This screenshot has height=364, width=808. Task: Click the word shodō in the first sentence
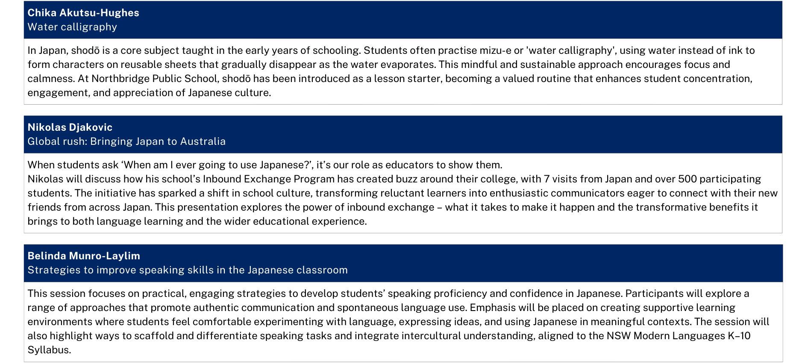click(85, 50)
